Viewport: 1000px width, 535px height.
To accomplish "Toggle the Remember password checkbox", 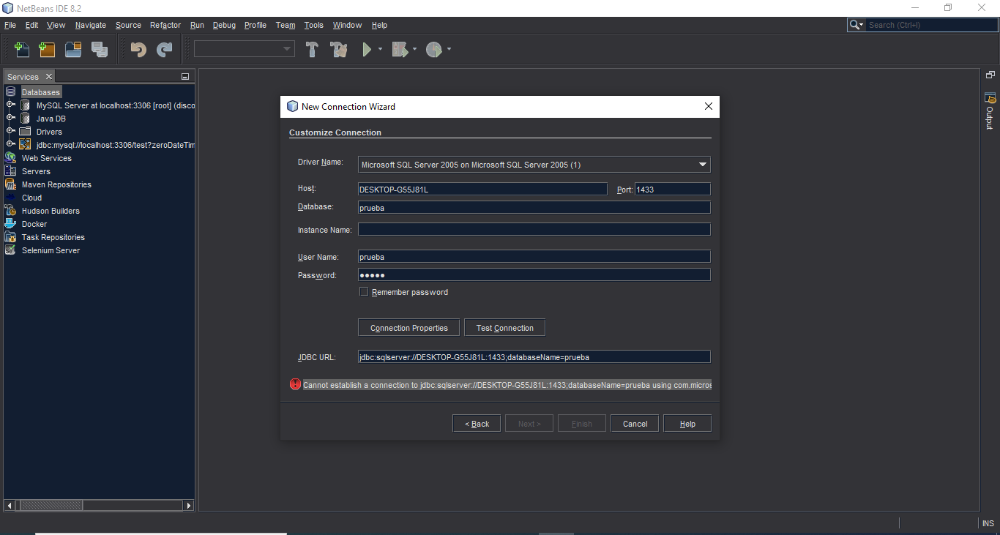I will click(x=364, y=292).
